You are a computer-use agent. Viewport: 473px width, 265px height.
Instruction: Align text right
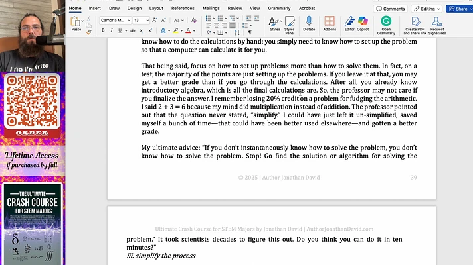click(x=224, y=25)
